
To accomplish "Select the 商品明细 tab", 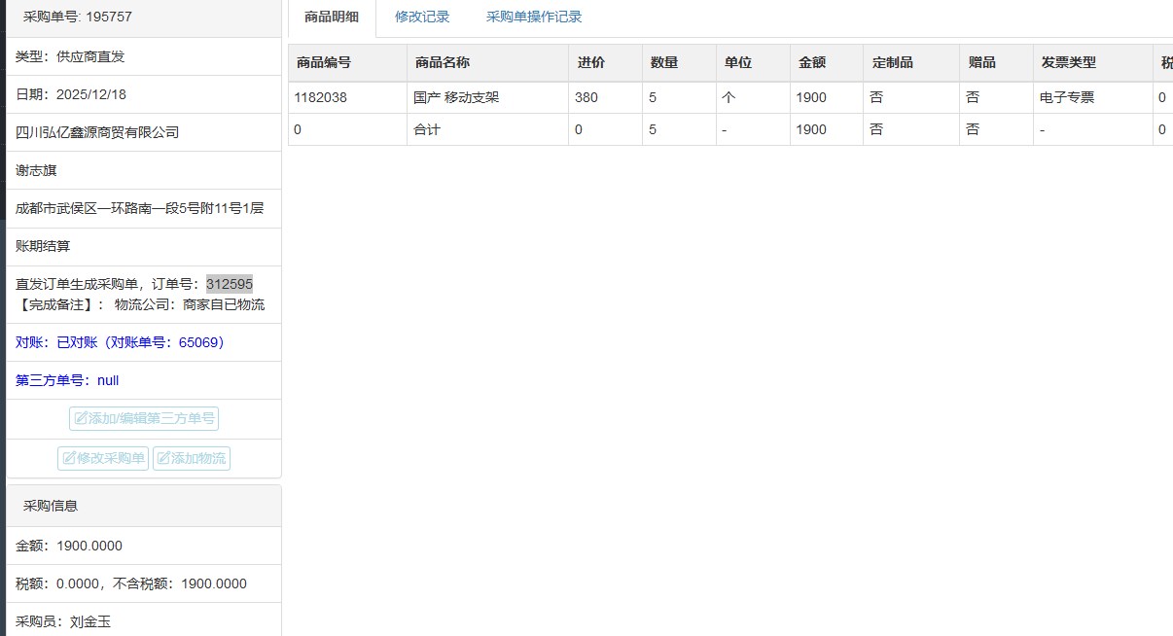I will (332, 17).
